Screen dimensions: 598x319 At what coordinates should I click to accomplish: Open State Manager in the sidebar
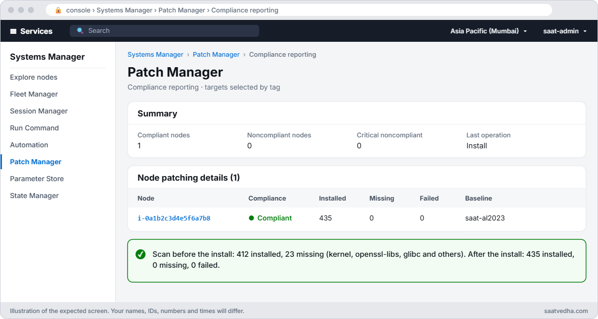point(34,196)
